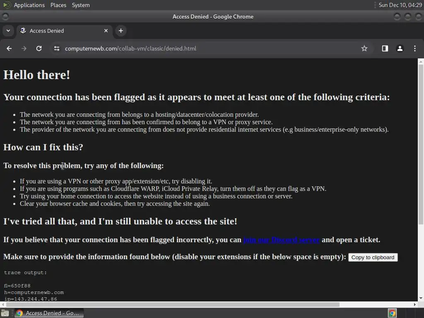
Task: Click the show desktop icon in taskbar
Action: 5,313
